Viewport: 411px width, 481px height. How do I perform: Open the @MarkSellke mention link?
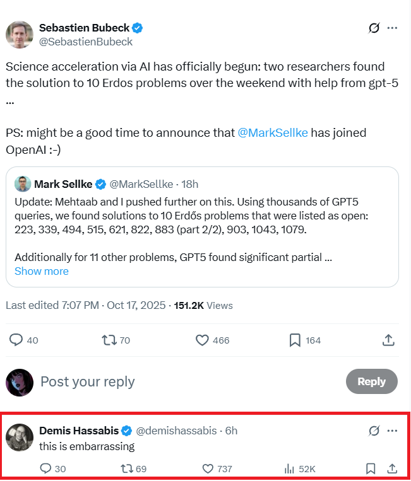click(273, 133)
